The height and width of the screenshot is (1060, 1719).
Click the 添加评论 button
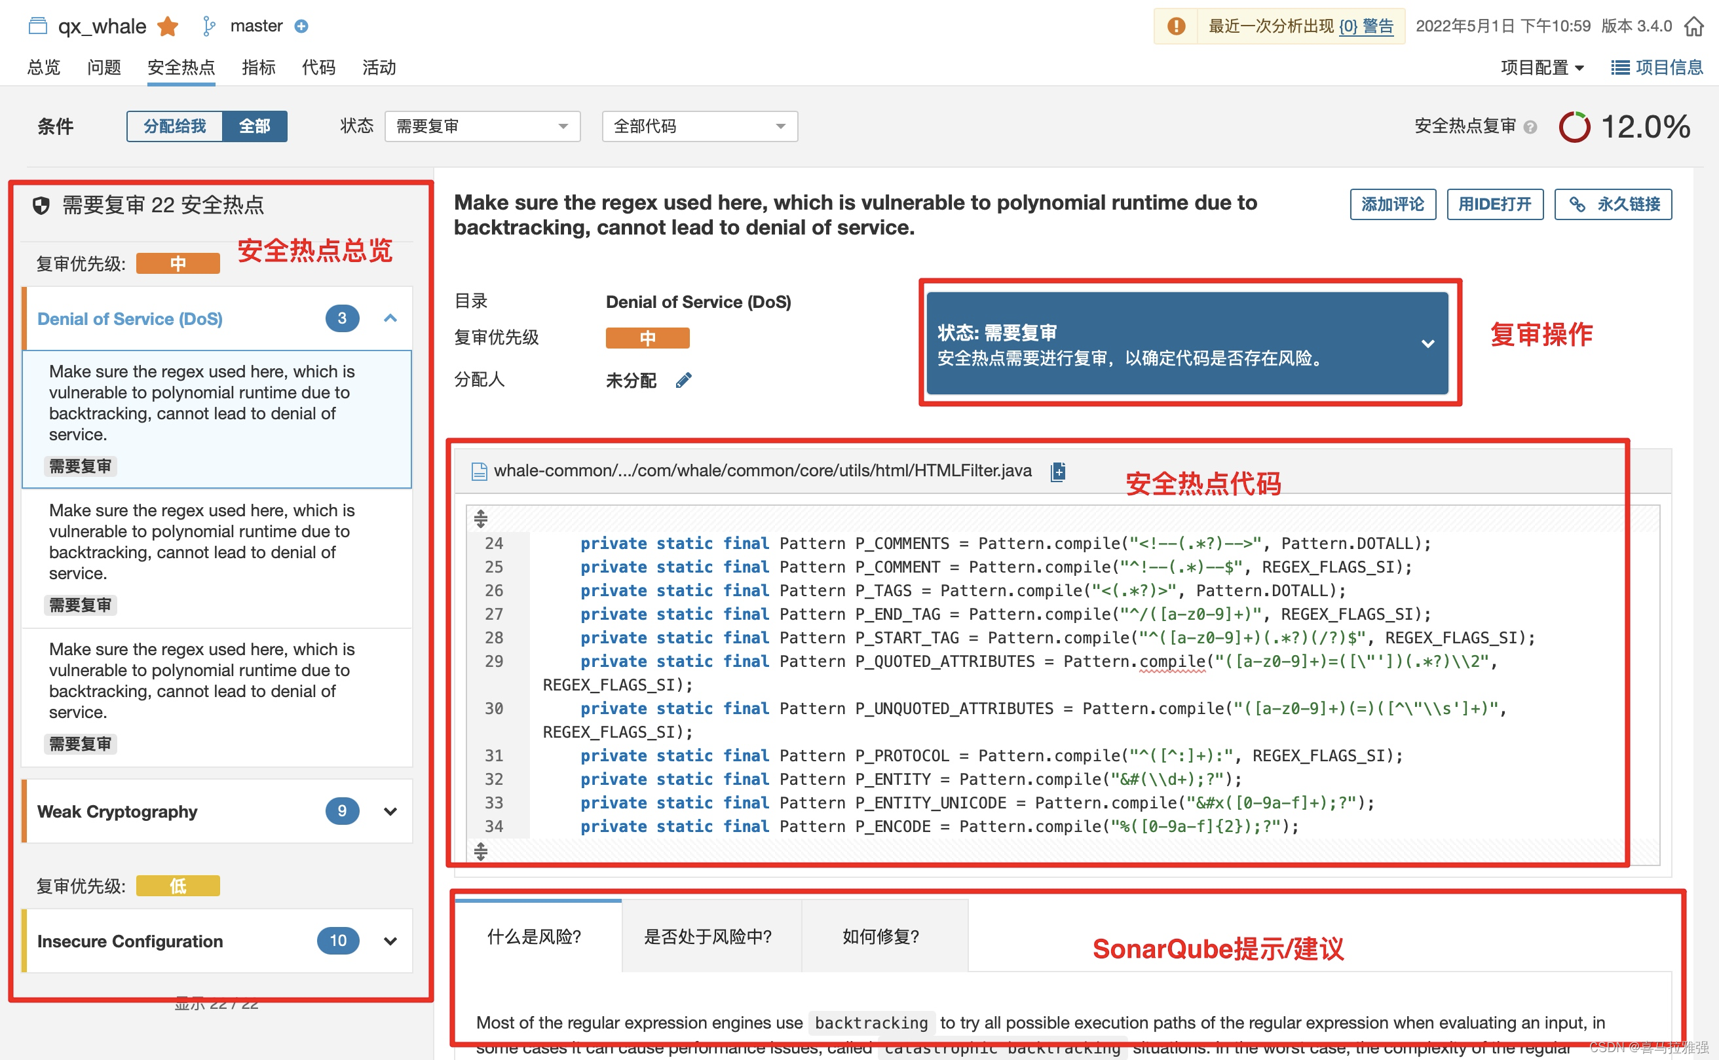[1392, 204]
